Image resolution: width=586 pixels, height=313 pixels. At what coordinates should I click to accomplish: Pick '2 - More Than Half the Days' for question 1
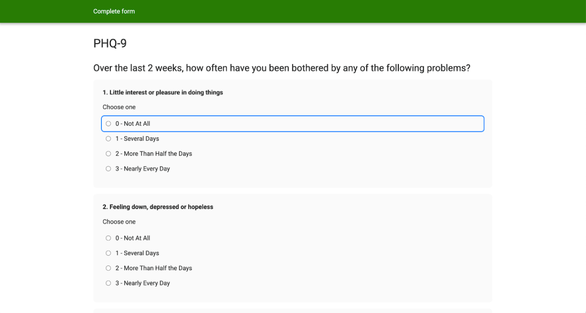tap(108, 153)
